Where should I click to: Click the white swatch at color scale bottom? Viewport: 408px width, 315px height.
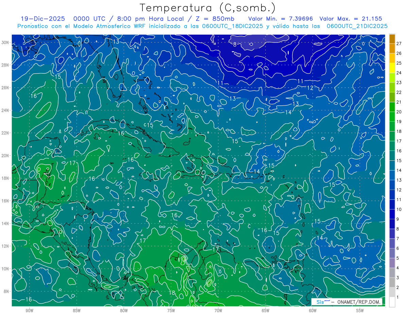click(x=392, y=302)
